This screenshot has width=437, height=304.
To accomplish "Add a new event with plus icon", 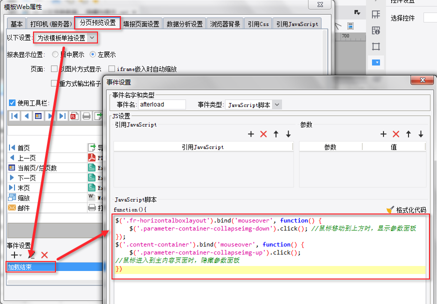I will tap(14, 254).
